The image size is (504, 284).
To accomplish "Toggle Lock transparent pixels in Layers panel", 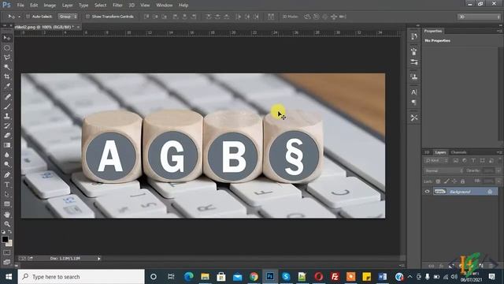I will pyautogui.click(x=438, y=181).
